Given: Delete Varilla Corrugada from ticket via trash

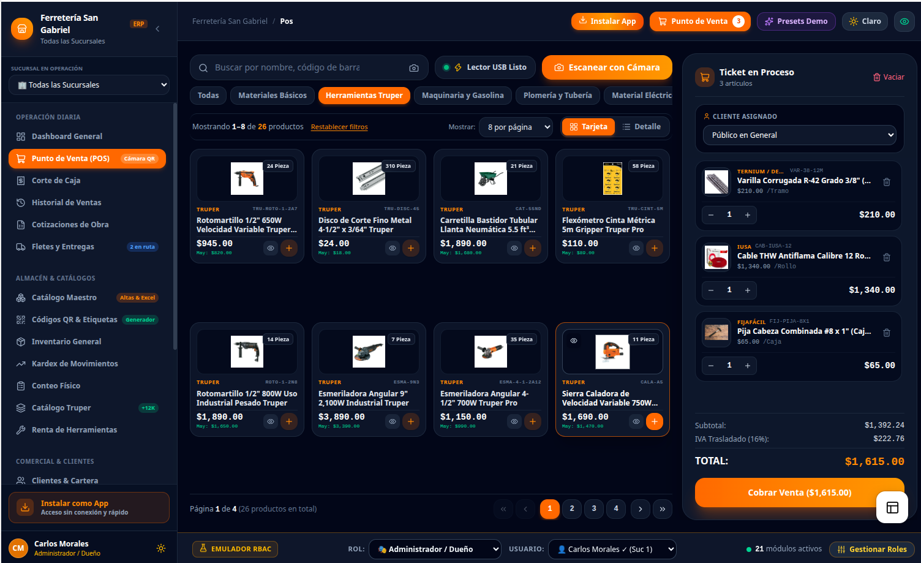Looking at the screenshot, I should (x=887, y=182).
